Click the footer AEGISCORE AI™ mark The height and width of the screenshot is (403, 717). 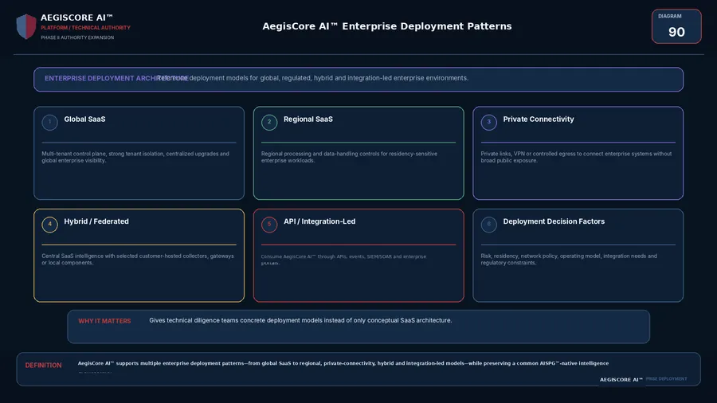click(621, 380)
